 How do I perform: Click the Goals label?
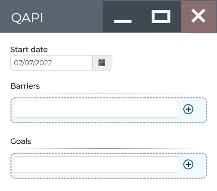21,141
